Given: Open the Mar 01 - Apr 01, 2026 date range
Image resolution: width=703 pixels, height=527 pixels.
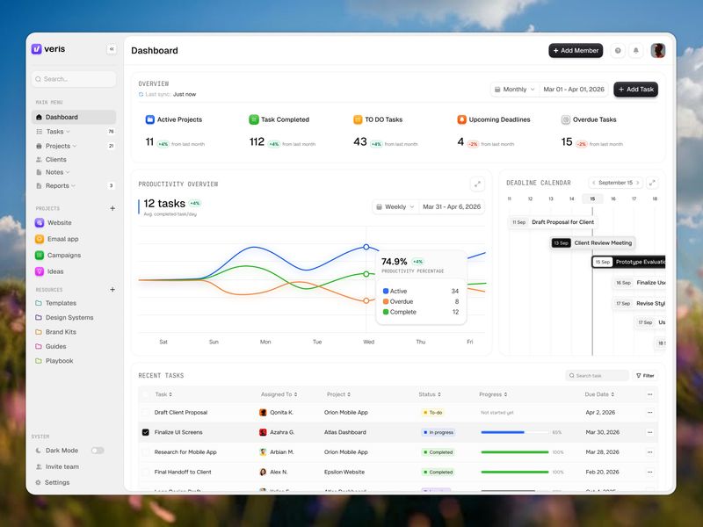Looking at the screenshot, I should point(574,90).
